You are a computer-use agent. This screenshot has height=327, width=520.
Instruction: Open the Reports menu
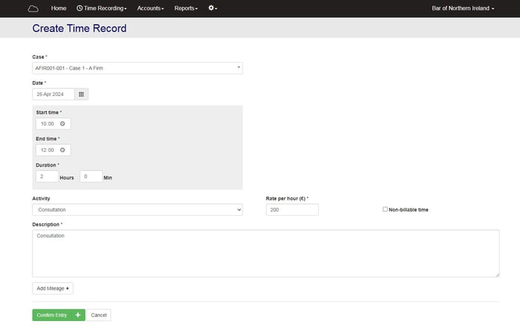(186, 8)
